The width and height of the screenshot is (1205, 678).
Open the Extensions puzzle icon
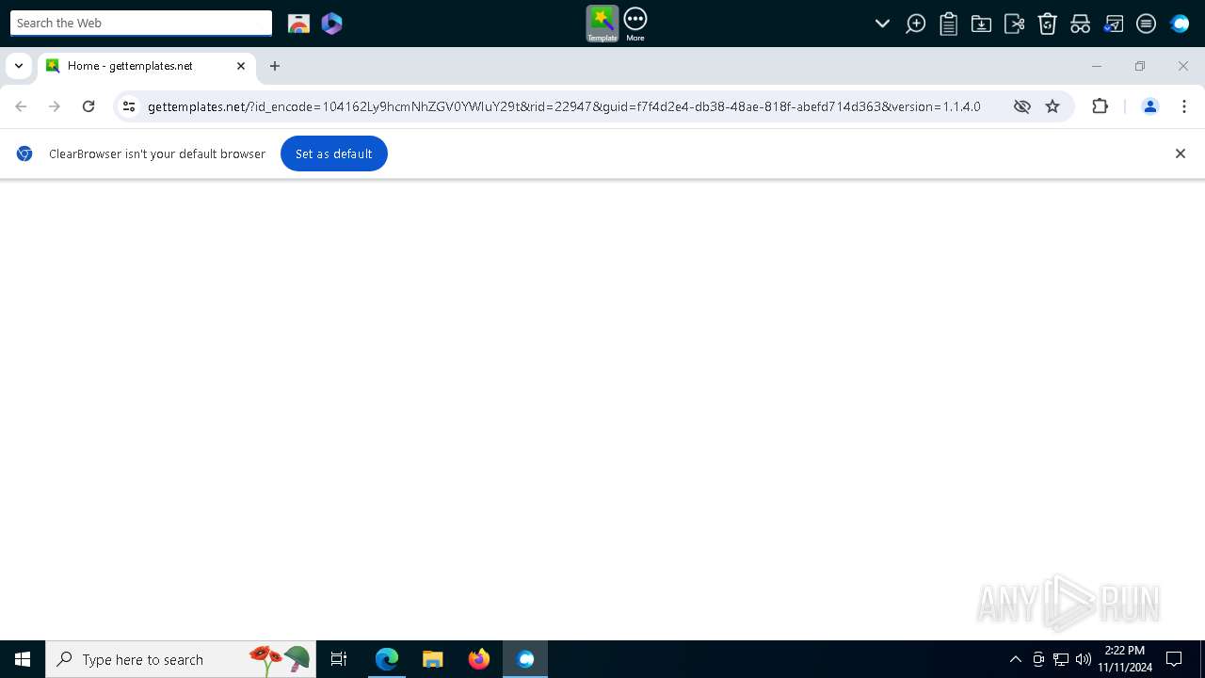1100,106
